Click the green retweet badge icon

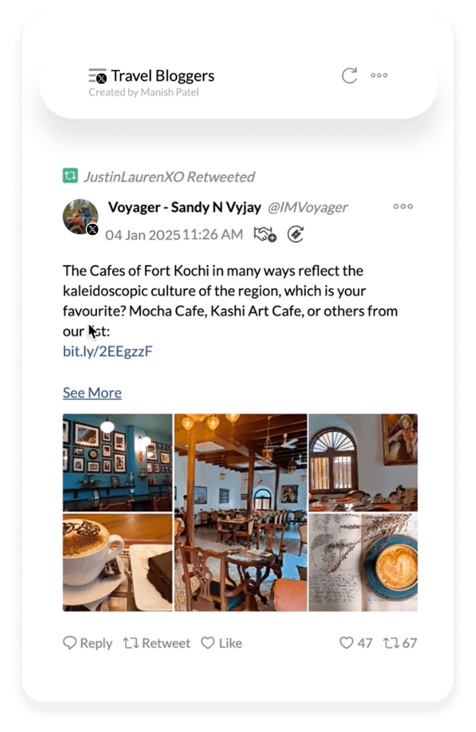71,176
